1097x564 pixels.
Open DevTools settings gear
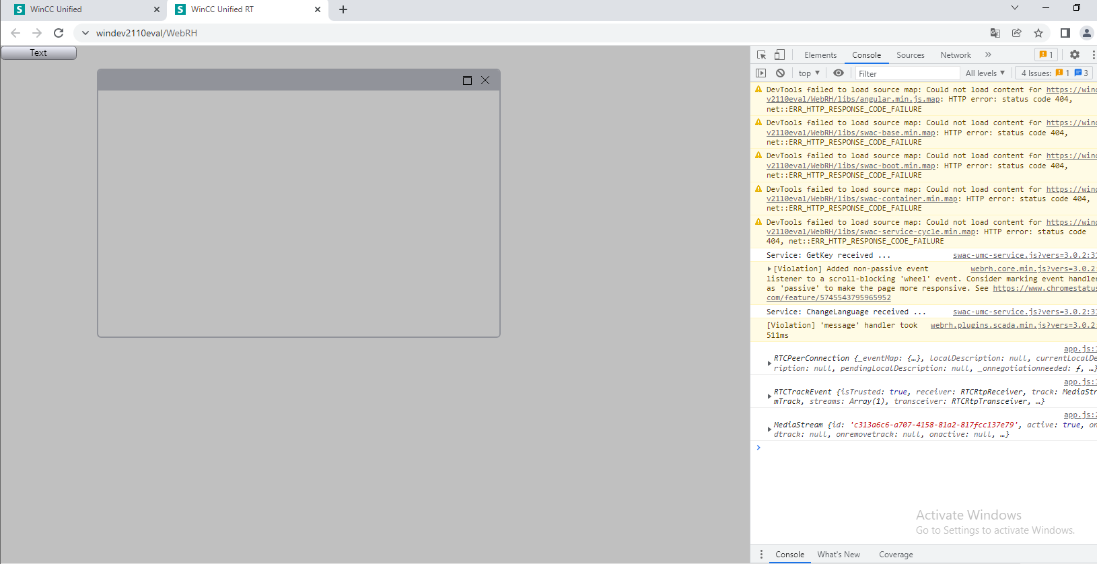pyautogui.click(x=1074, y=55)
